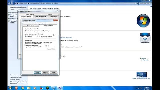Go back using the explorer back arrow
160x90 pixels.
(9, 3)
